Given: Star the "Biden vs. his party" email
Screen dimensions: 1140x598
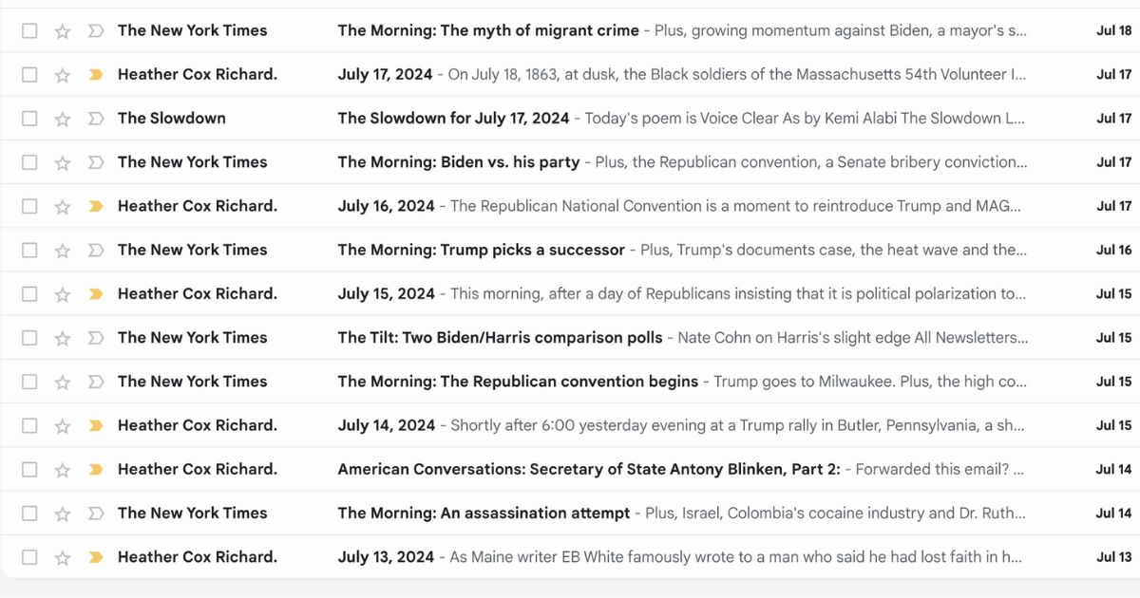Looking at the screenshot, I should click(x=63, y=162).
